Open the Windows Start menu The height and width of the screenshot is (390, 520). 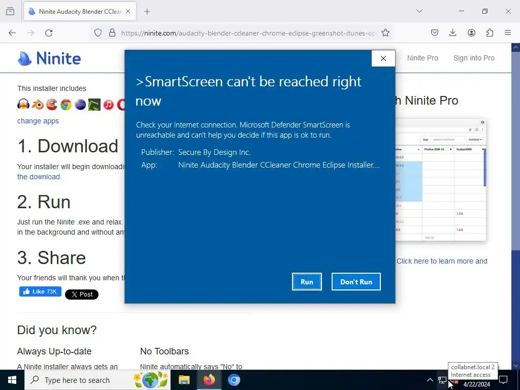click(x=12, y=380)
